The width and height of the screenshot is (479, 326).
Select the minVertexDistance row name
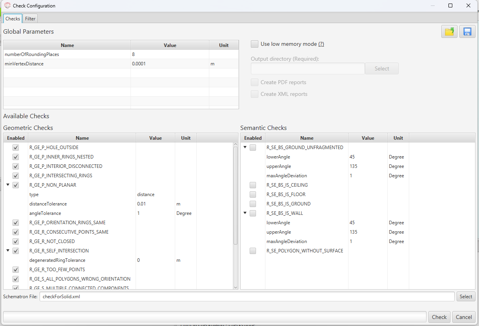[24, 64]
